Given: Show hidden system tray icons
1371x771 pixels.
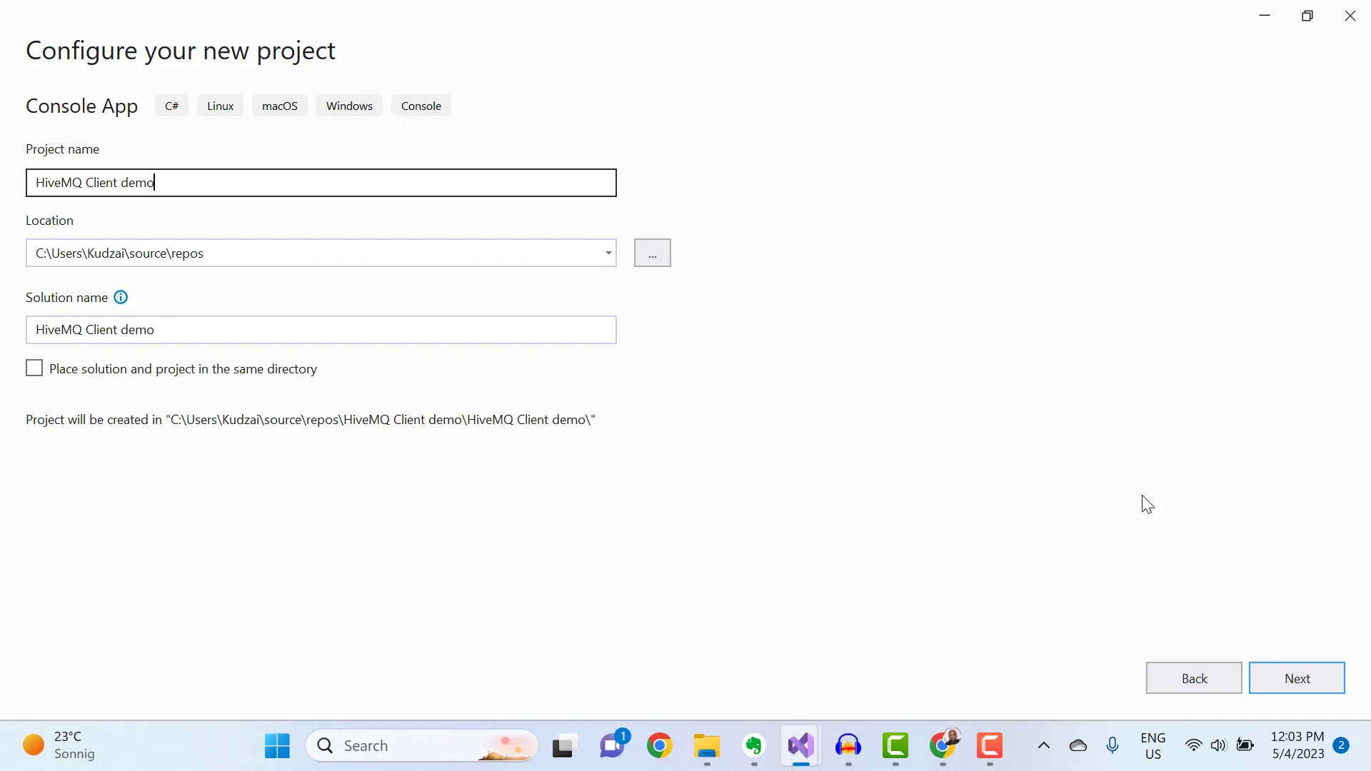Looking at the screenshot, I should [x=1044, y=746].
